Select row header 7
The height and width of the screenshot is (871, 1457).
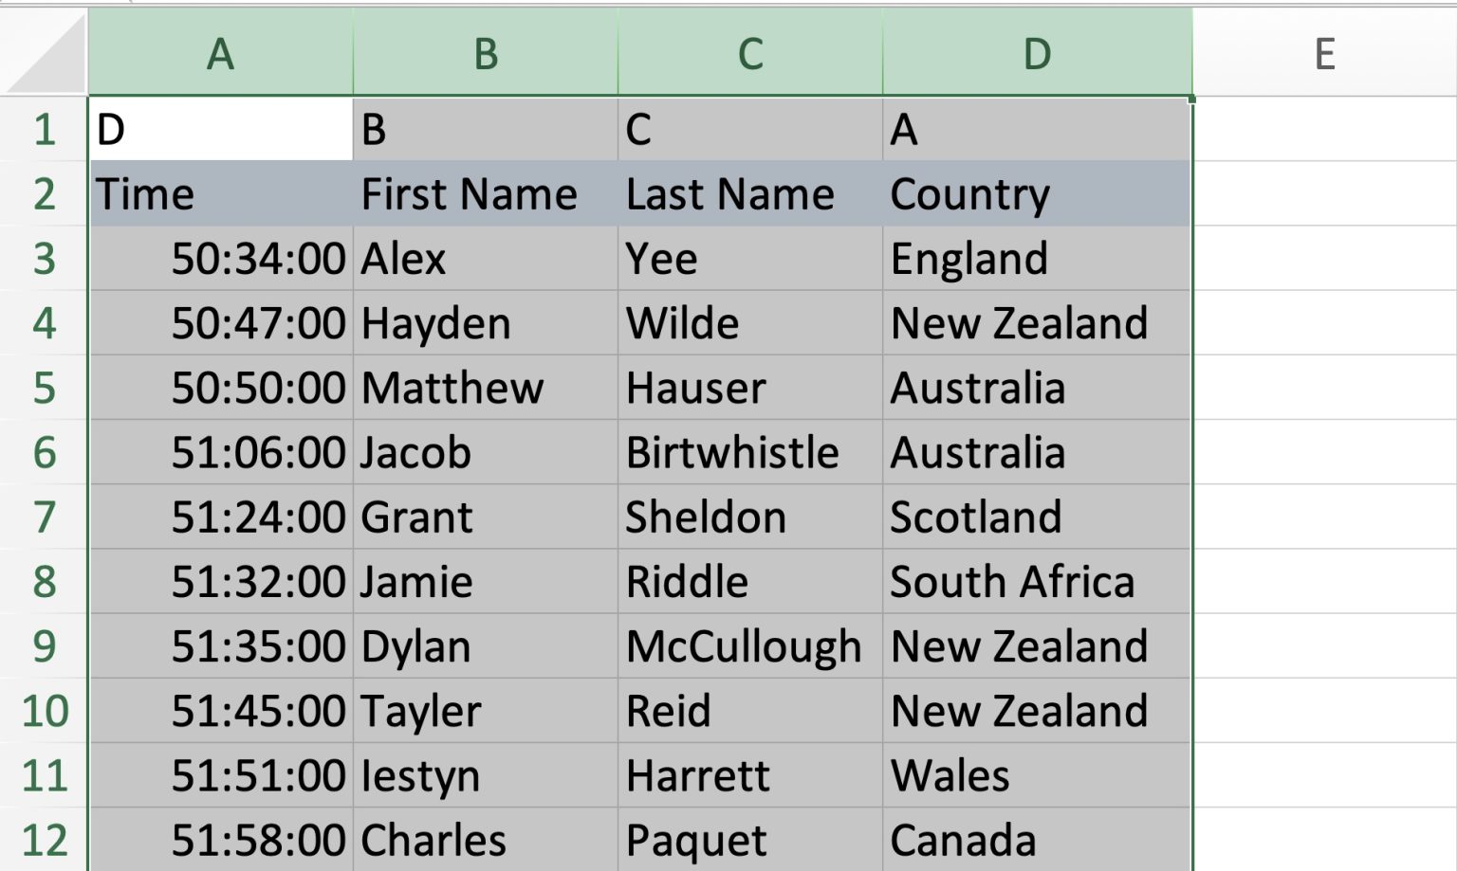tap(43, 517)
